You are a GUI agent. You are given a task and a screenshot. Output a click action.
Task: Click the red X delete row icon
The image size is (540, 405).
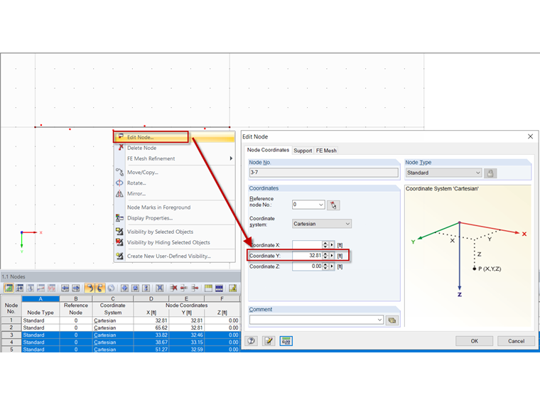pyautogui.click(x=173, y=288)
